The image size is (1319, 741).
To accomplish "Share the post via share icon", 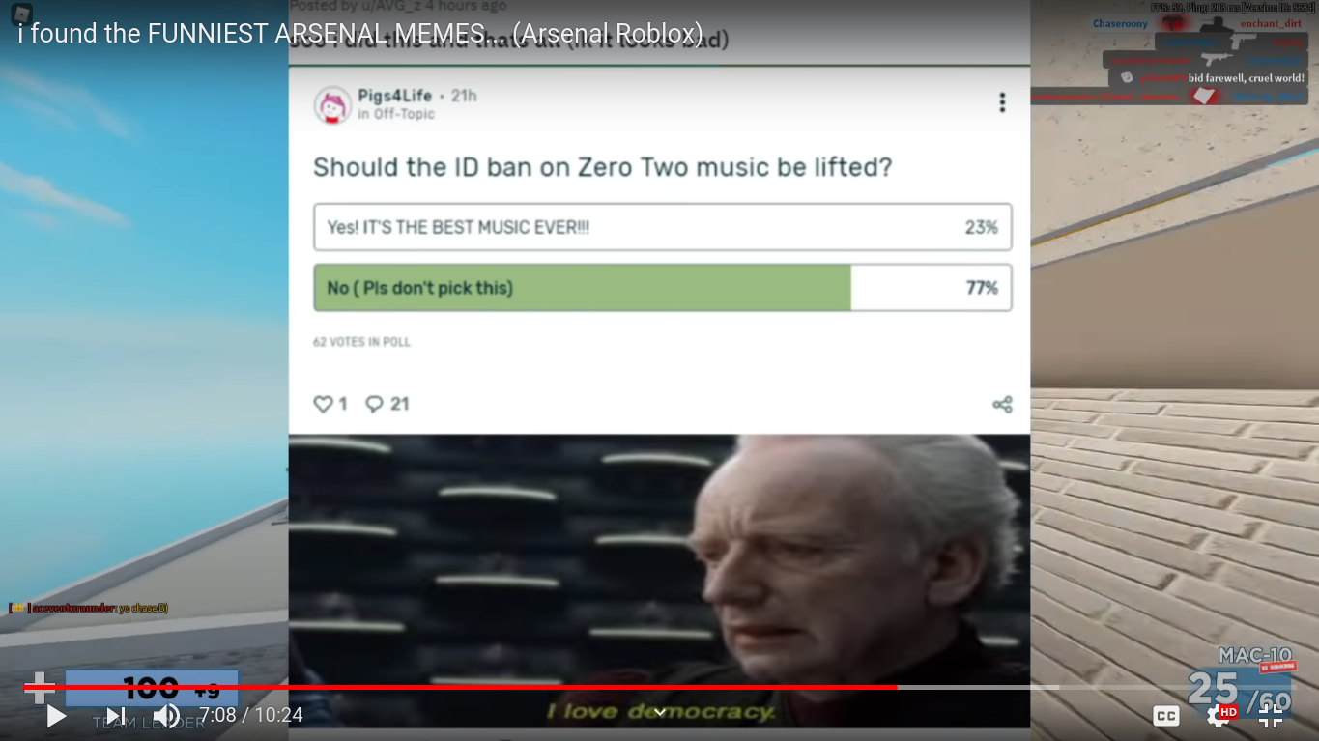I will [x=1002, y=405].
